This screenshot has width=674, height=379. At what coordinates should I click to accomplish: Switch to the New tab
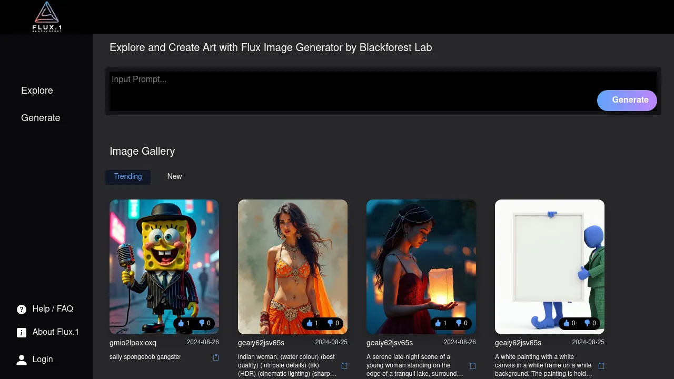point(174,177)
